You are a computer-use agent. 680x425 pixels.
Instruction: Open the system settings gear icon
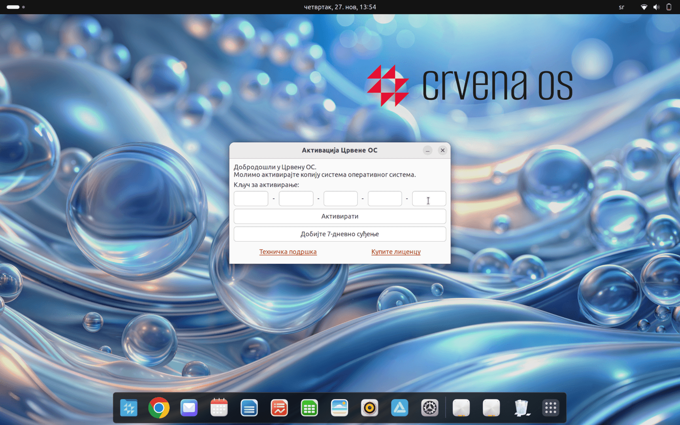pyautogui.click(x=430, y=408)
